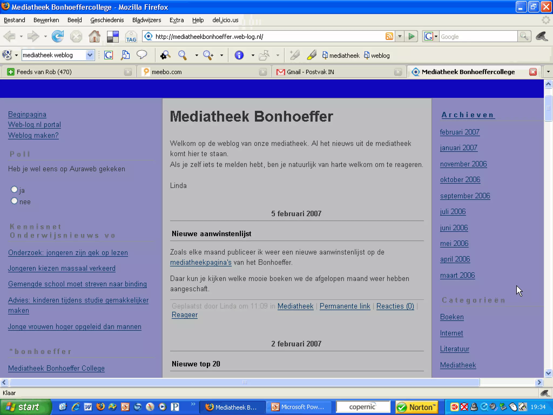The width and height of the screenshot is (553, 415).
Task: Open the 'november 2006' archive link
Action: point(463,164)
